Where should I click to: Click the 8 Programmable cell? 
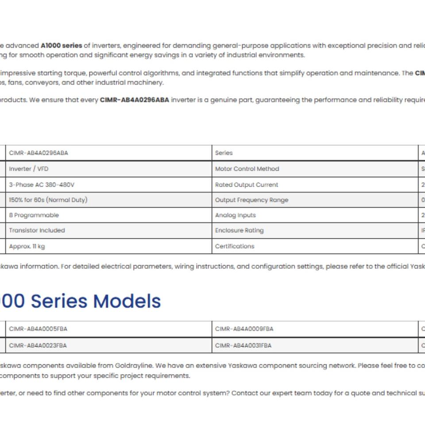tap(109, 215)
